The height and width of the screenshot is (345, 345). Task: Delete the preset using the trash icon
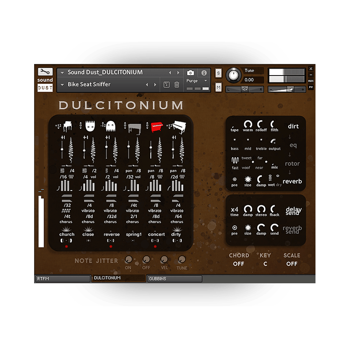click(177, 84)
